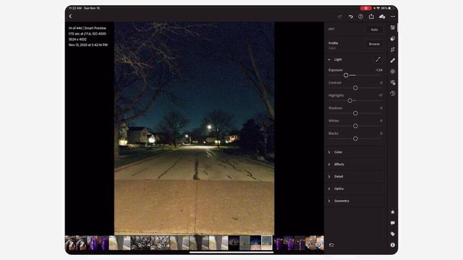This screenshot has height=260, width=463.
Task: Open the three-dot more options menu
Action: coord(393,17)
